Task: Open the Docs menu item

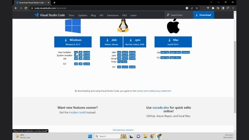Action: click(x=72, y=16)
